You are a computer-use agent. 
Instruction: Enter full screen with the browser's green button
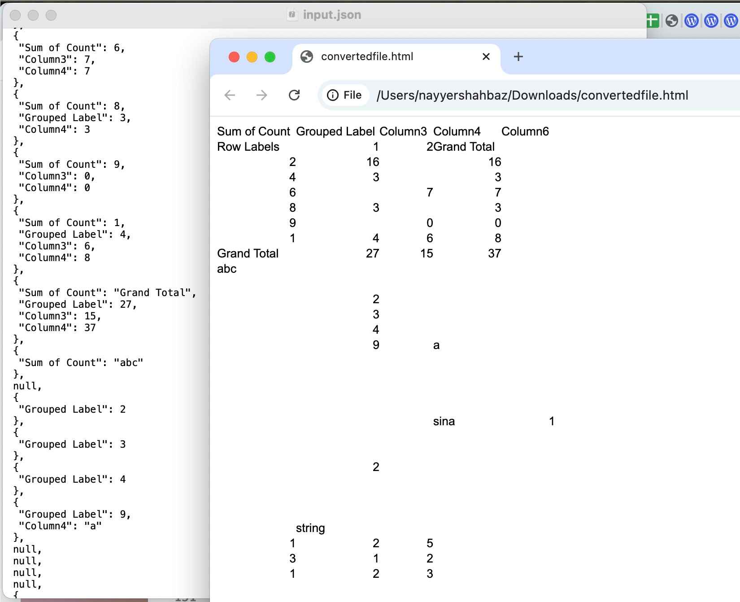[270, 57]
